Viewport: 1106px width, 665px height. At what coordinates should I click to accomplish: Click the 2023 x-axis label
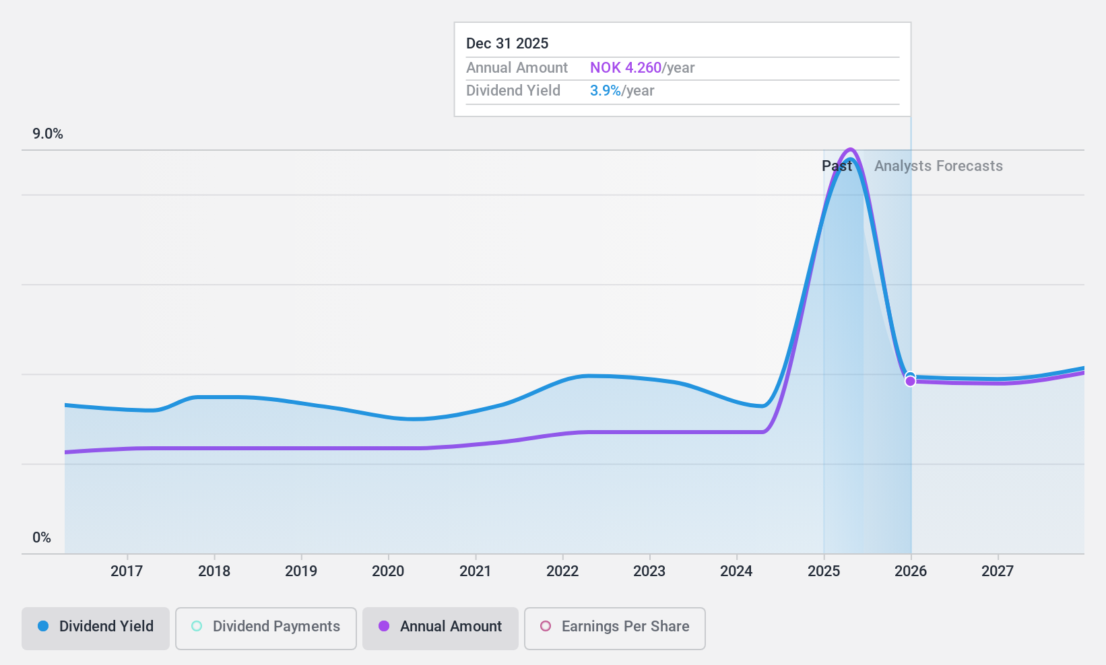(649, 571)
